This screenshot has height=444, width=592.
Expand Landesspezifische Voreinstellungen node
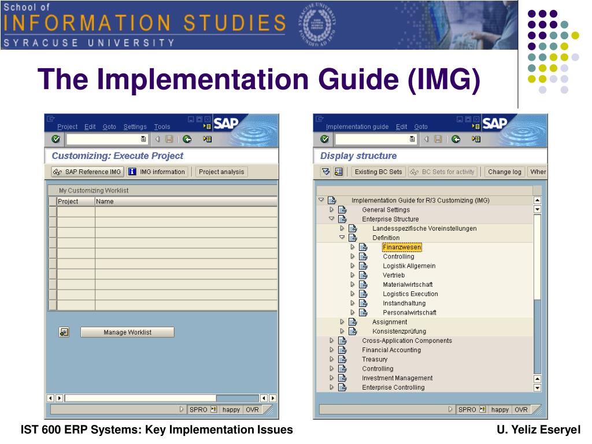tap(342, 228)
